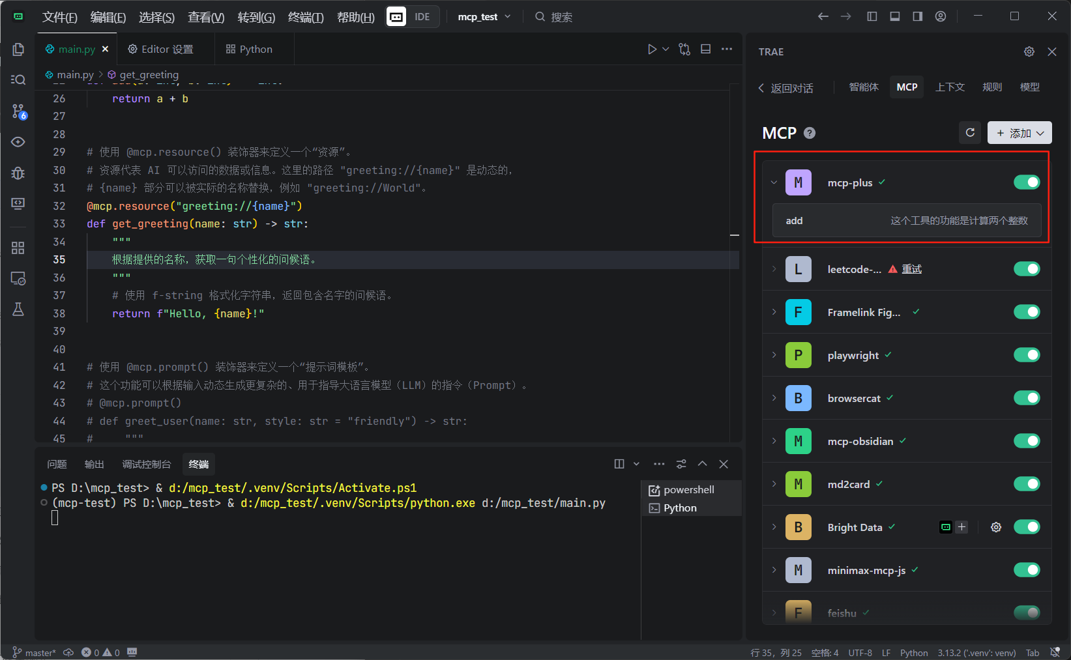Run the Python file with play button

click(652, 50)
